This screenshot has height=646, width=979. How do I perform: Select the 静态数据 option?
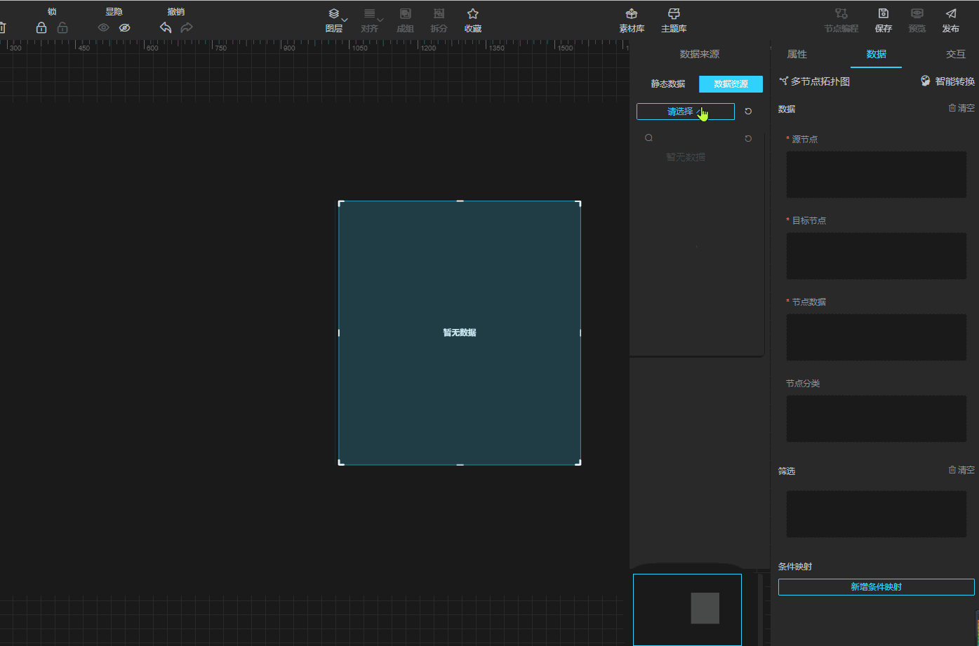668,84
